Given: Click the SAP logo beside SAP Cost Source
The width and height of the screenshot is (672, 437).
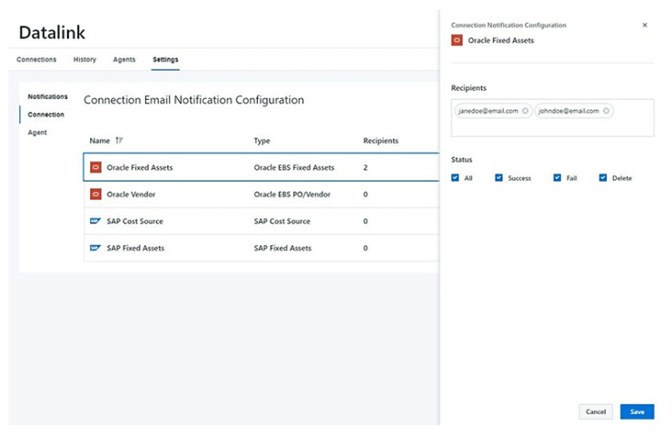Looking at the screenshot, I should [95, 222].
